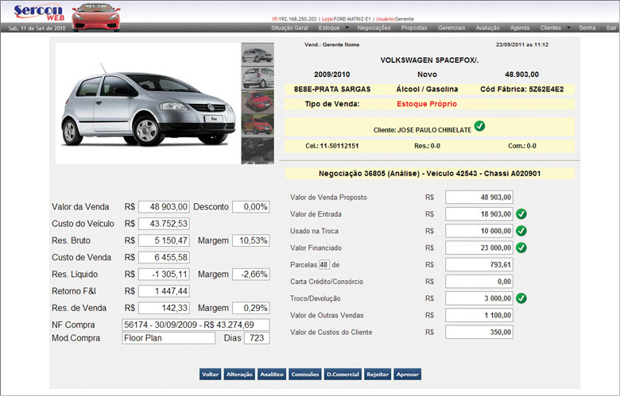Click the D.Comercial button
The image size is (620, 396).
343,375
